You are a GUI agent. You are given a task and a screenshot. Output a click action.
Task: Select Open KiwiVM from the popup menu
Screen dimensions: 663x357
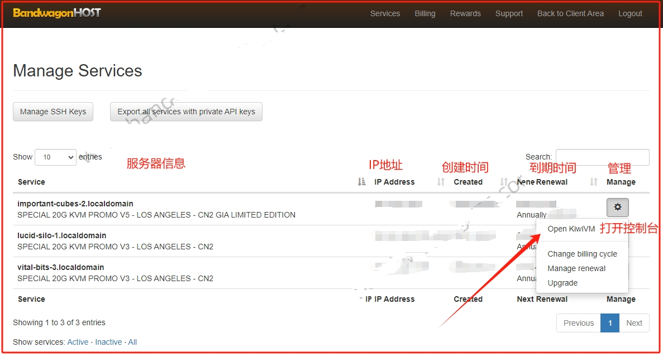(x=571, y=229)
